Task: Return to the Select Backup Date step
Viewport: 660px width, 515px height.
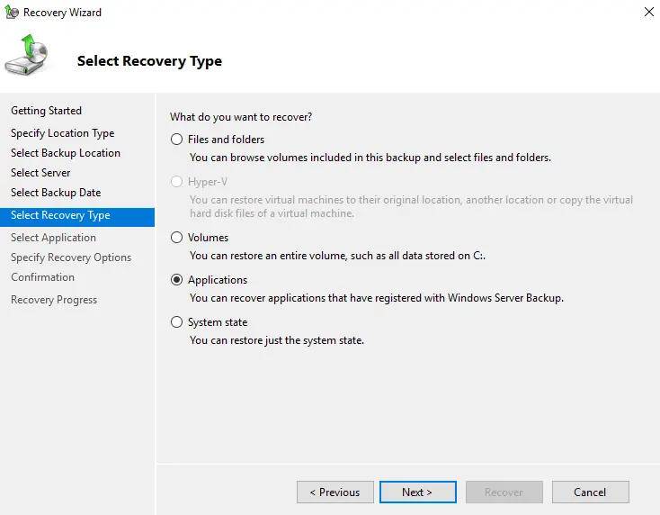Action: point(56,193)
